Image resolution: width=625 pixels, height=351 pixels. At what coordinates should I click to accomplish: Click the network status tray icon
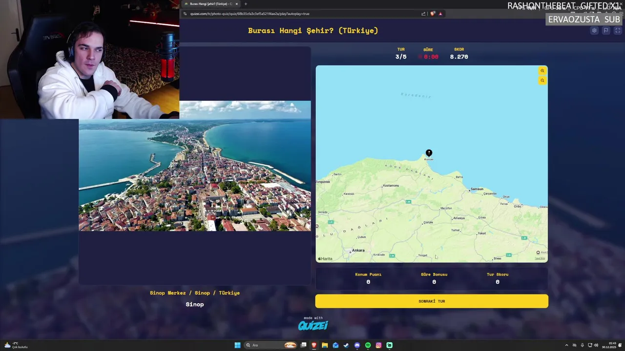(x=589, y=345)
